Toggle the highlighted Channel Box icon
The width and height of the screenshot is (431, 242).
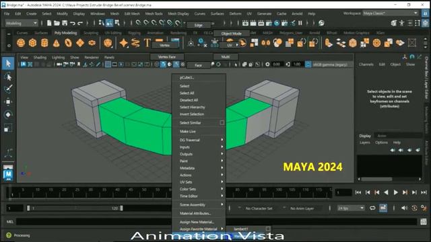click(425, 23)
